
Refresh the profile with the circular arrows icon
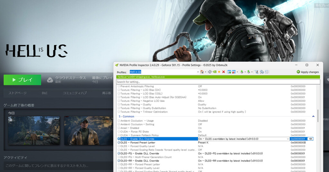point(210,72)
